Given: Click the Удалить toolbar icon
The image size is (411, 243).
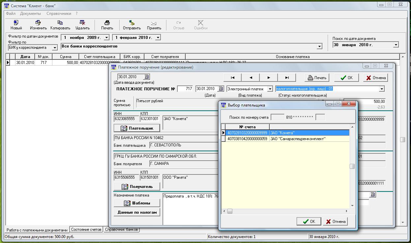Looking at the screenshot, I should tap(82, 25).
